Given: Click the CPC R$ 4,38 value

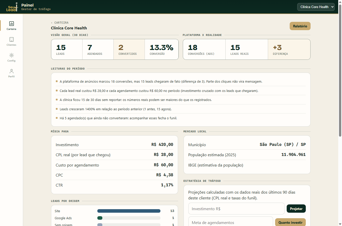Looking at the screenshot, I should click(x=165, y=175).
